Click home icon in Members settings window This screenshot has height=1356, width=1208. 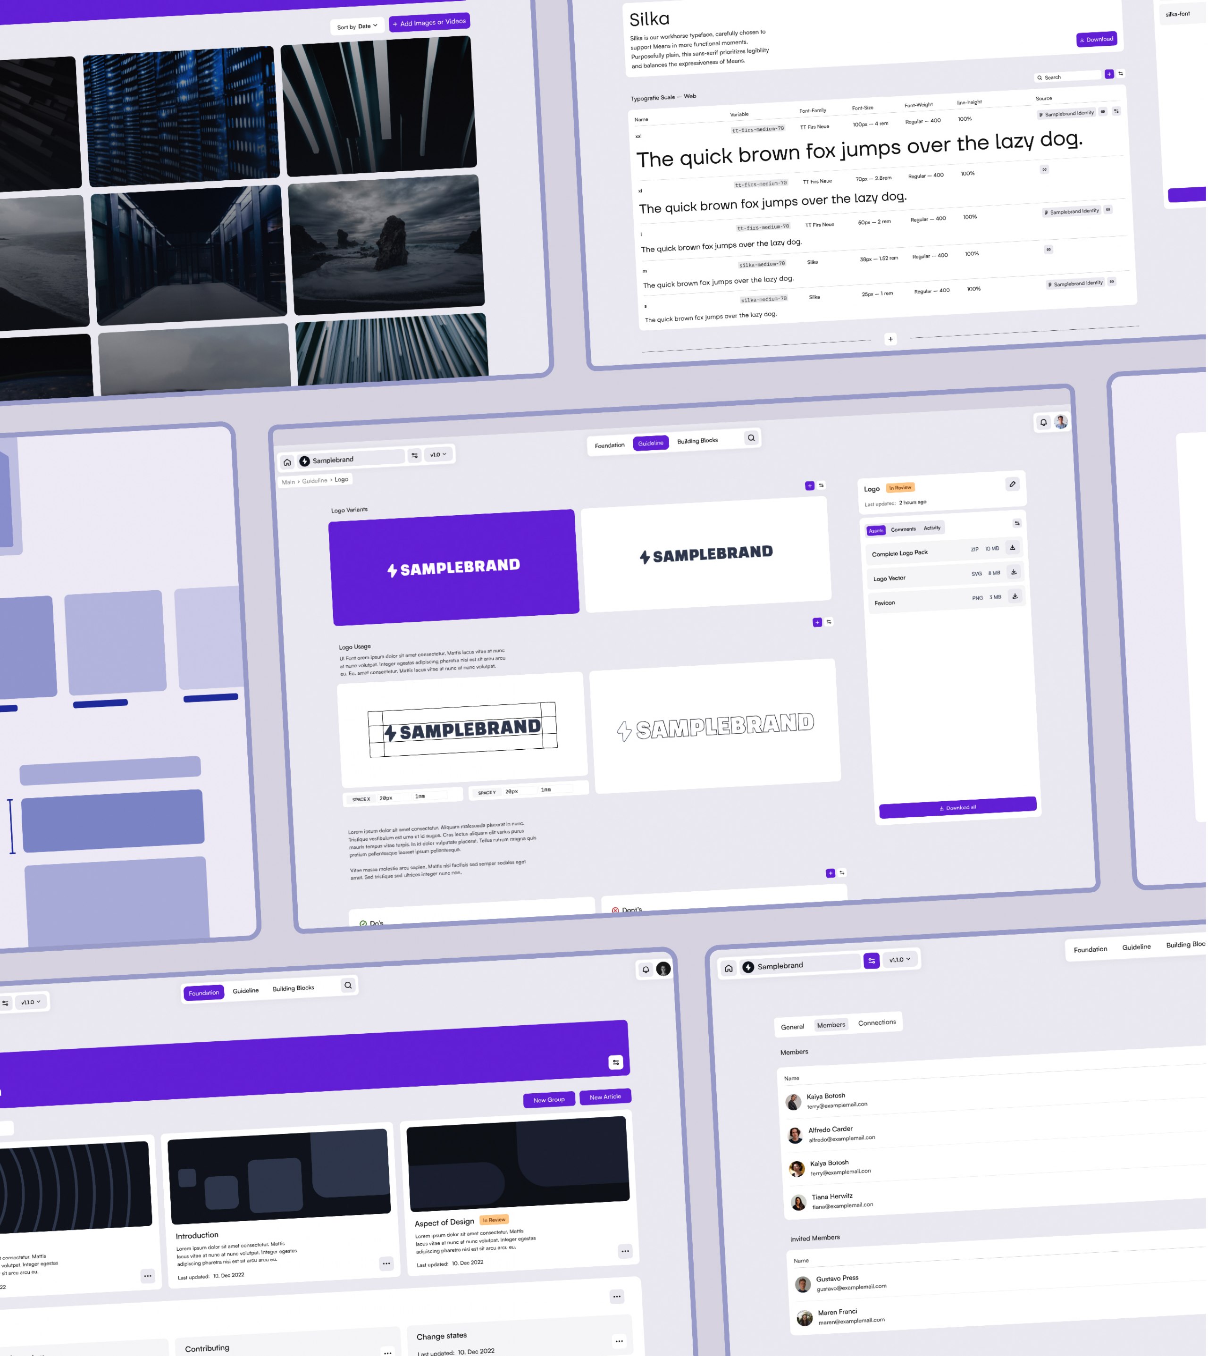[729, 969]
